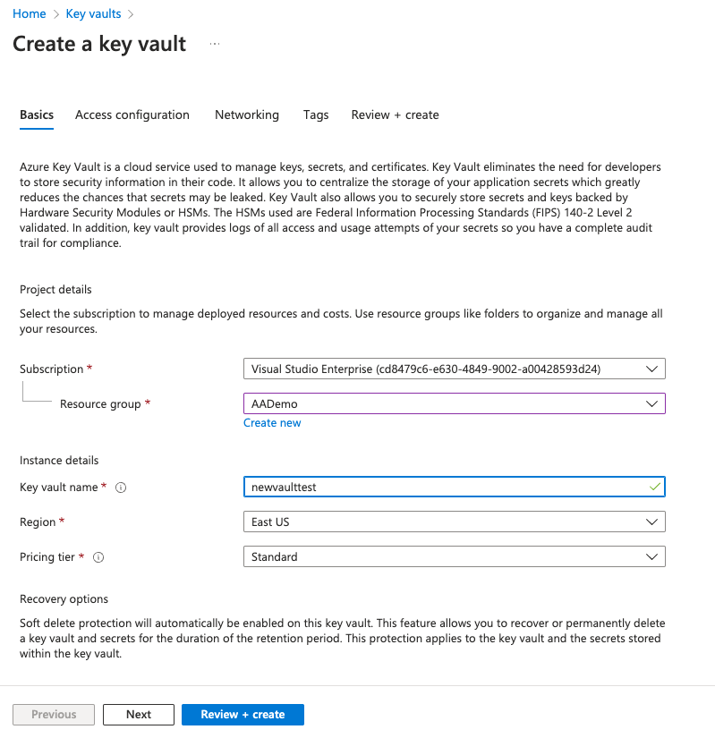Switch to the Review + create tab
The image size is (715, 738).
(395, 115)
